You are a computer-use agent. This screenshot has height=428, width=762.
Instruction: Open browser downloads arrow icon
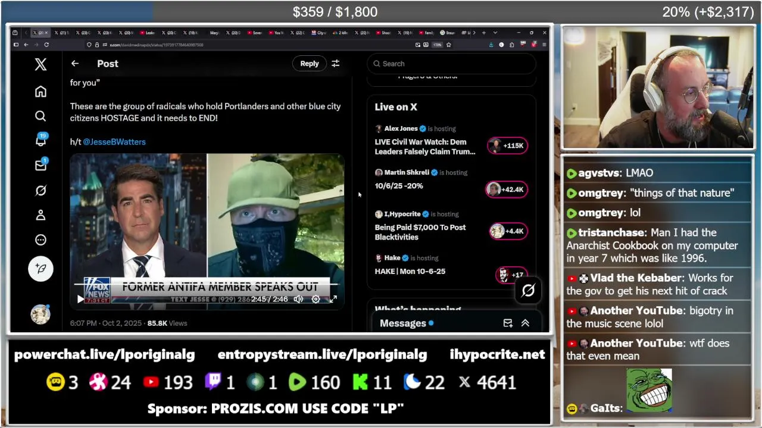491,45
